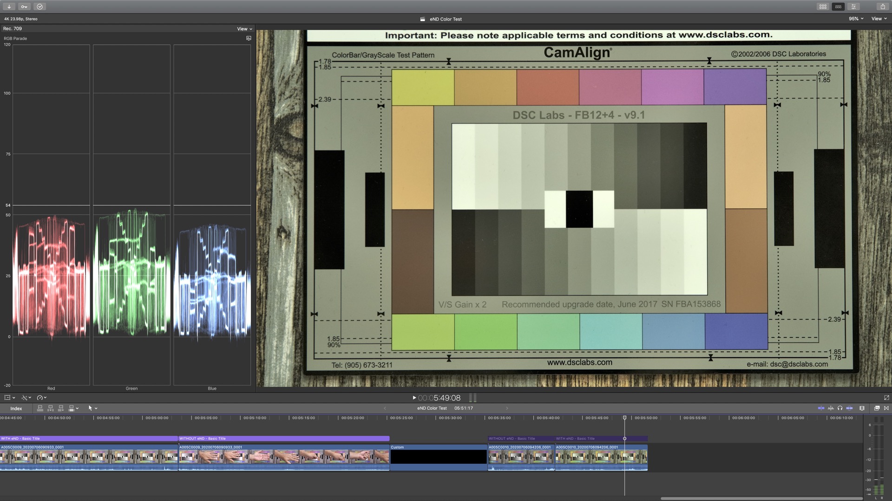
Task: Open the Transitions browser bowtie icon
Action: [886, 408]
